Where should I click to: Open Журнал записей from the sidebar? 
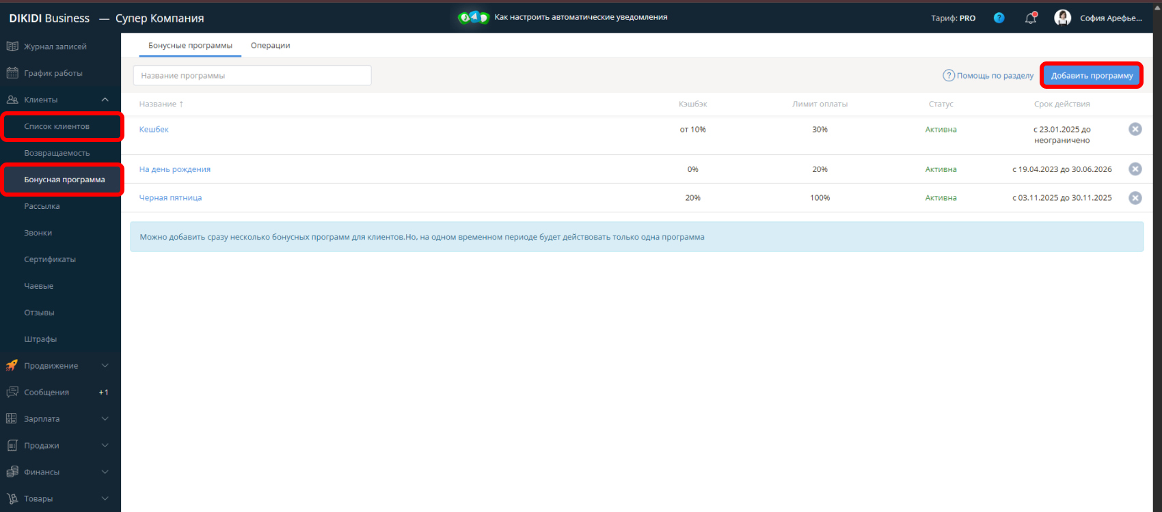pyautogui.click(x=55, y=46)
